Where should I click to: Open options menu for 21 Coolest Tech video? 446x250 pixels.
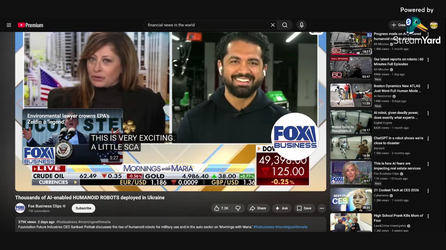click(x=428, y=191)
